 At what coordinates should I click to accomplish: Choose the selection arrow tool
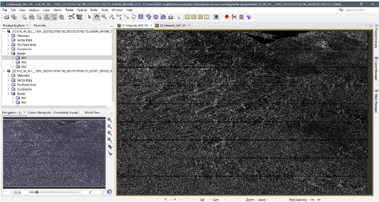[90, 17]
